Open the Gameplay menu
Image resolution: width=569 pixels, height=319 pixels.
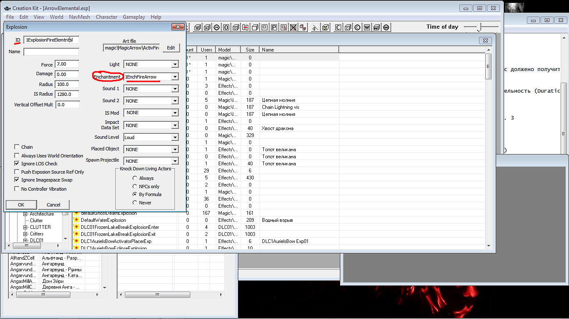134,17
